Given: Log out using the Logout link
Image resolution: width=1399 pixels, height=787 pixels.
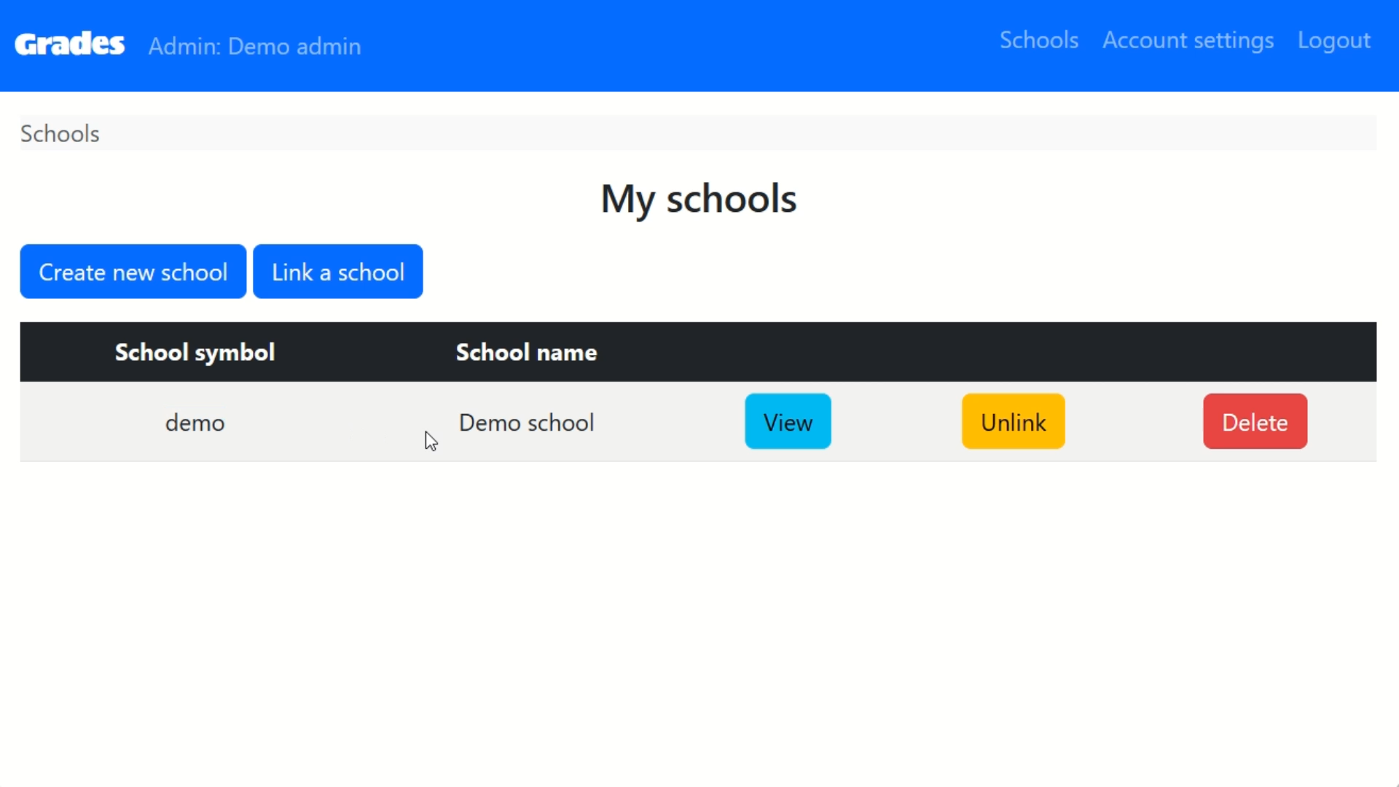Looking at the screenshot, I should tap(1333, 40).
